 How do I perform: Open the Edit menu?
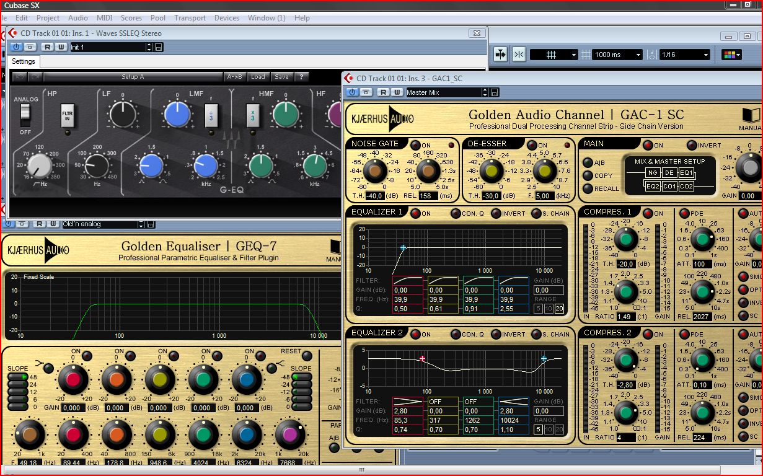click(x=21, y=18)
